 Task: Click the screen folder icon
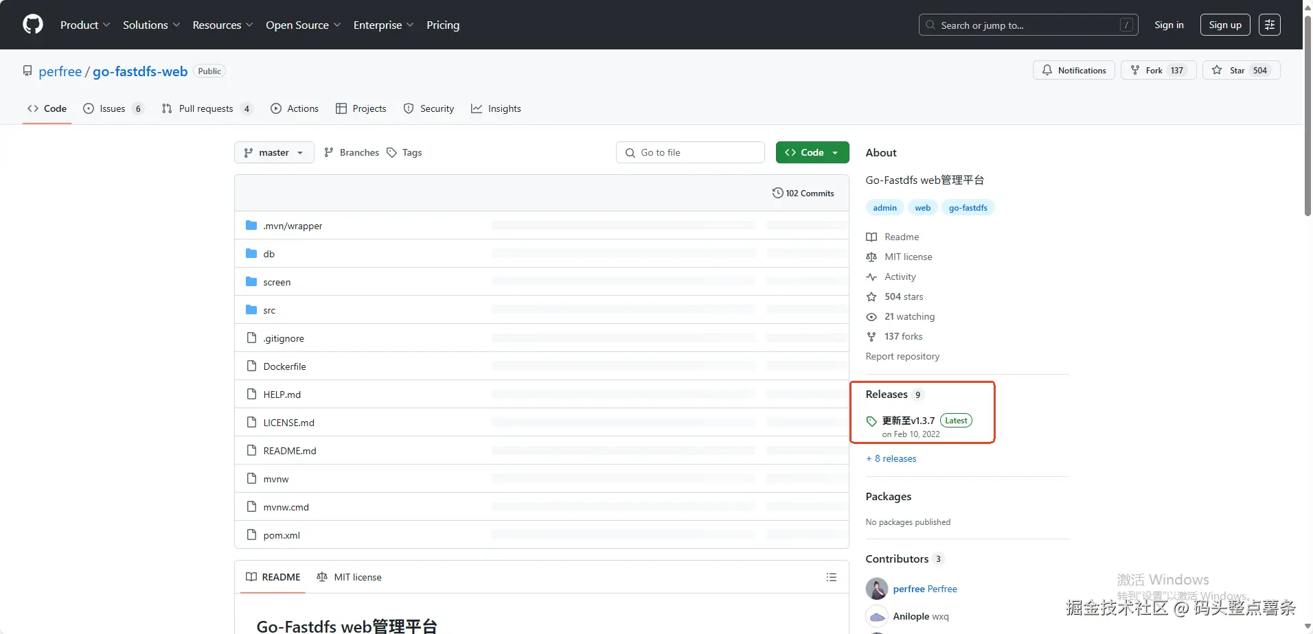251,282
